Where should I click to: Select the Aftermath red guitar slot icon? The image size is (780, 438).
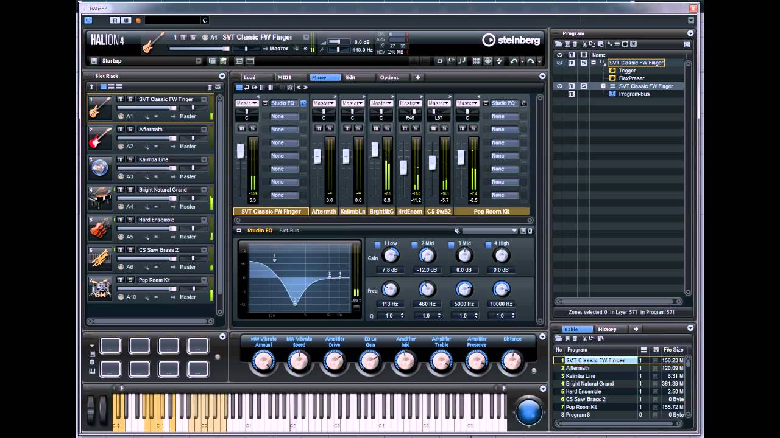coord(100,138)
